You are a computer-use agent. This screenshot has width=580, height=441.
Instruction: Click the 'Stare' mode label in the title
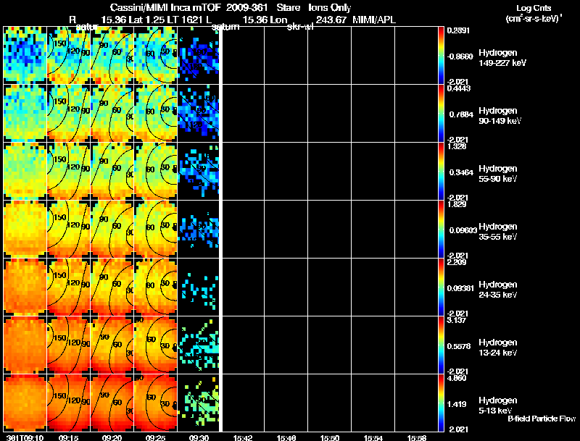(x=288, y=8)
